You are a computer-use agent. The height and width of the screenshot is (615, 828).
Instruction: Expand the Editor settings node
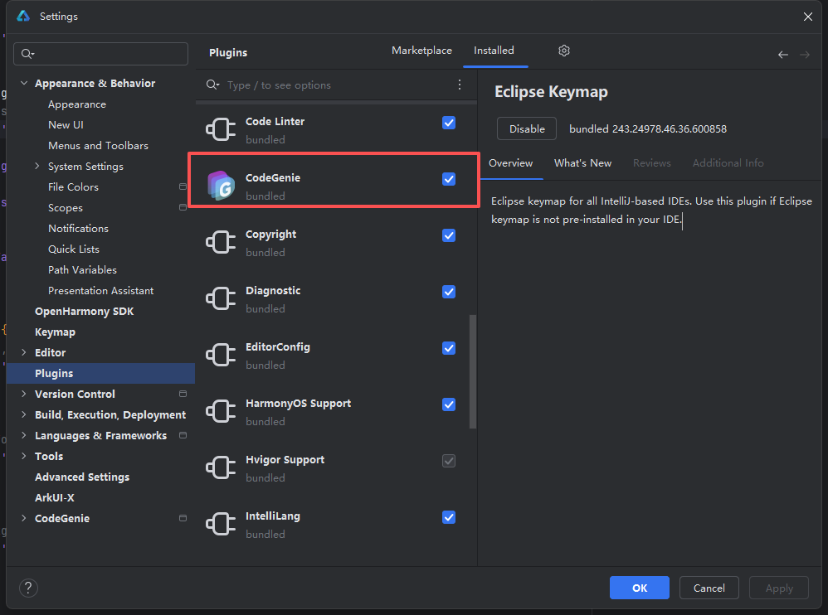point(24,352)
